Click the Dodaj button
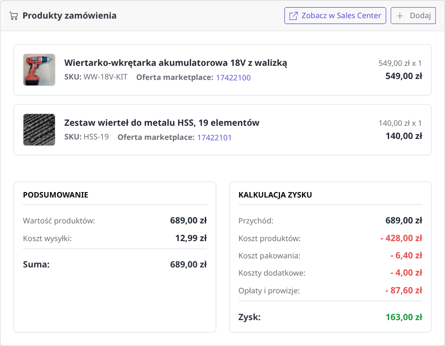Screen dimensions: 445x346 point(413,15)
